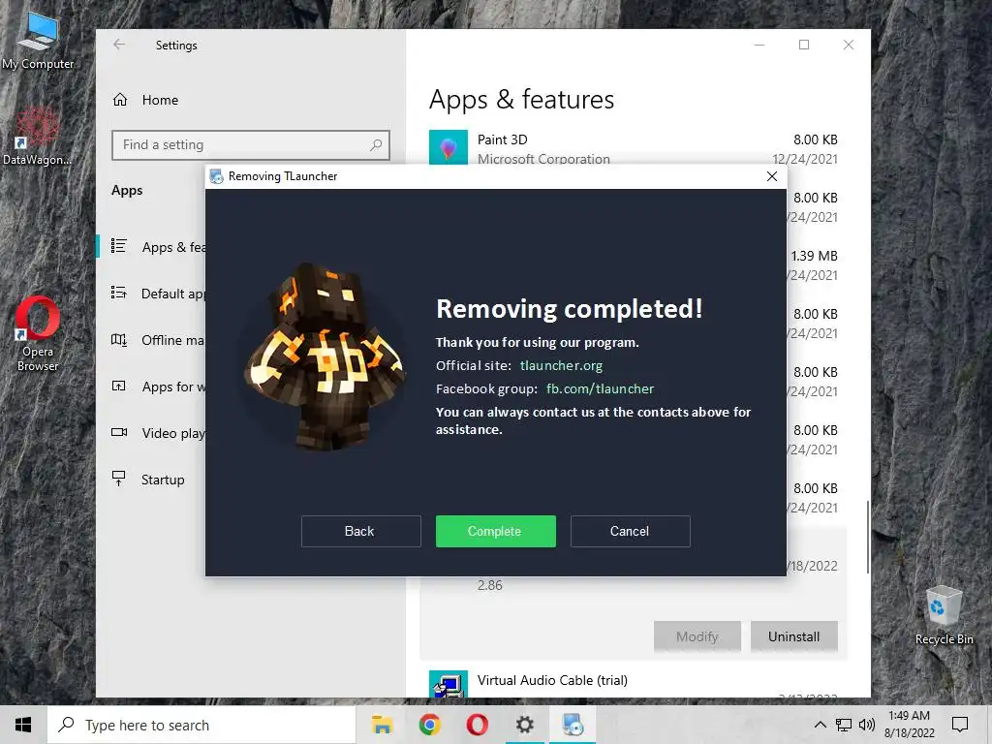Screen dimensions: 992x744
Task: Open the taskbar clock and date
Action: coord(909,725)
